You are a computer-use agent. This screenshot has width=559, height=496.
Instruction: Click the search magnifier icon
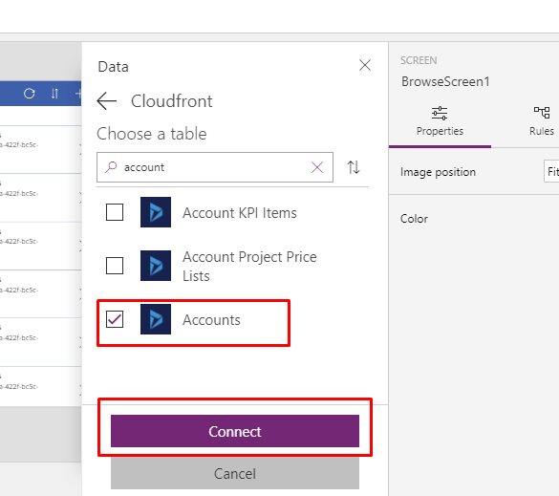click(111, 167)
